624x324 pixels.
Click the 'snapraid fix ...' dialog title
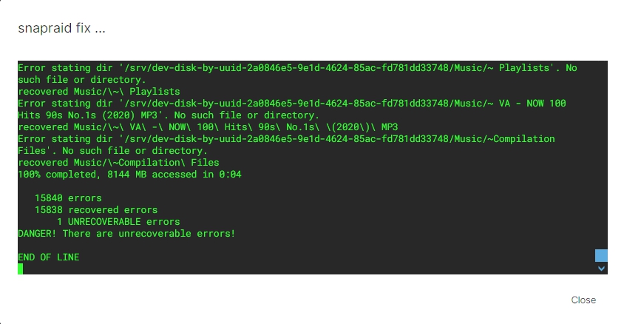click(63, 29)
